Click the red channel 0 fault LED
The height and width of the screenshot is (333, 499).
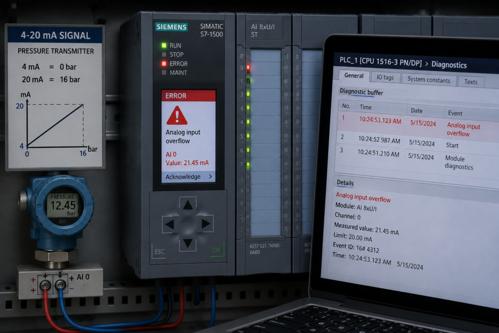coord(248,67)
